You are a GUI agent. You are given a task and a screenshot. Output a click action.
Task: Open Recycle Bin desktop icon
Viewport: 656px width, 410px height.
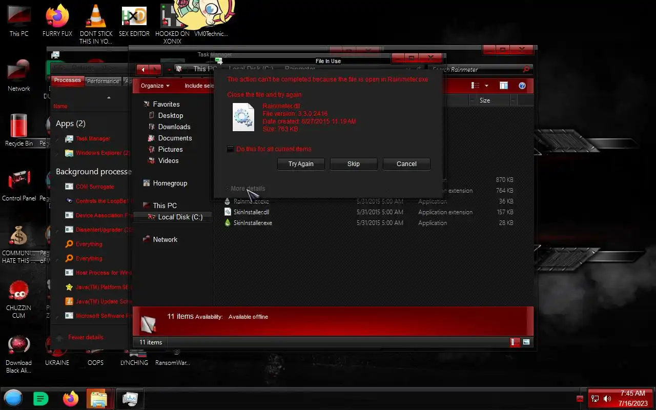pos(19,130)
